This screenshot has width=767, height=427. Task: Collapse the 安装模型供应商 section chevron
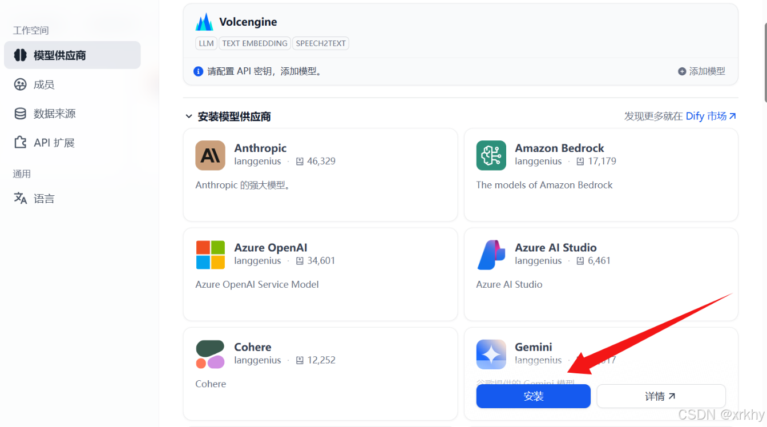click(188, 116)
